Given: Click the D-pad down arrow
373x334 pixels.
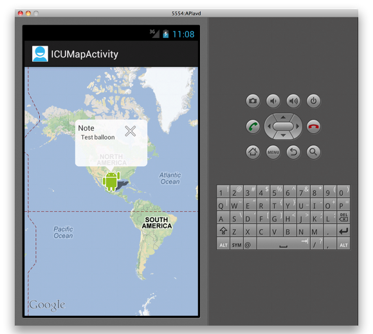Looking at the screenshot, I should click(283, 135).
